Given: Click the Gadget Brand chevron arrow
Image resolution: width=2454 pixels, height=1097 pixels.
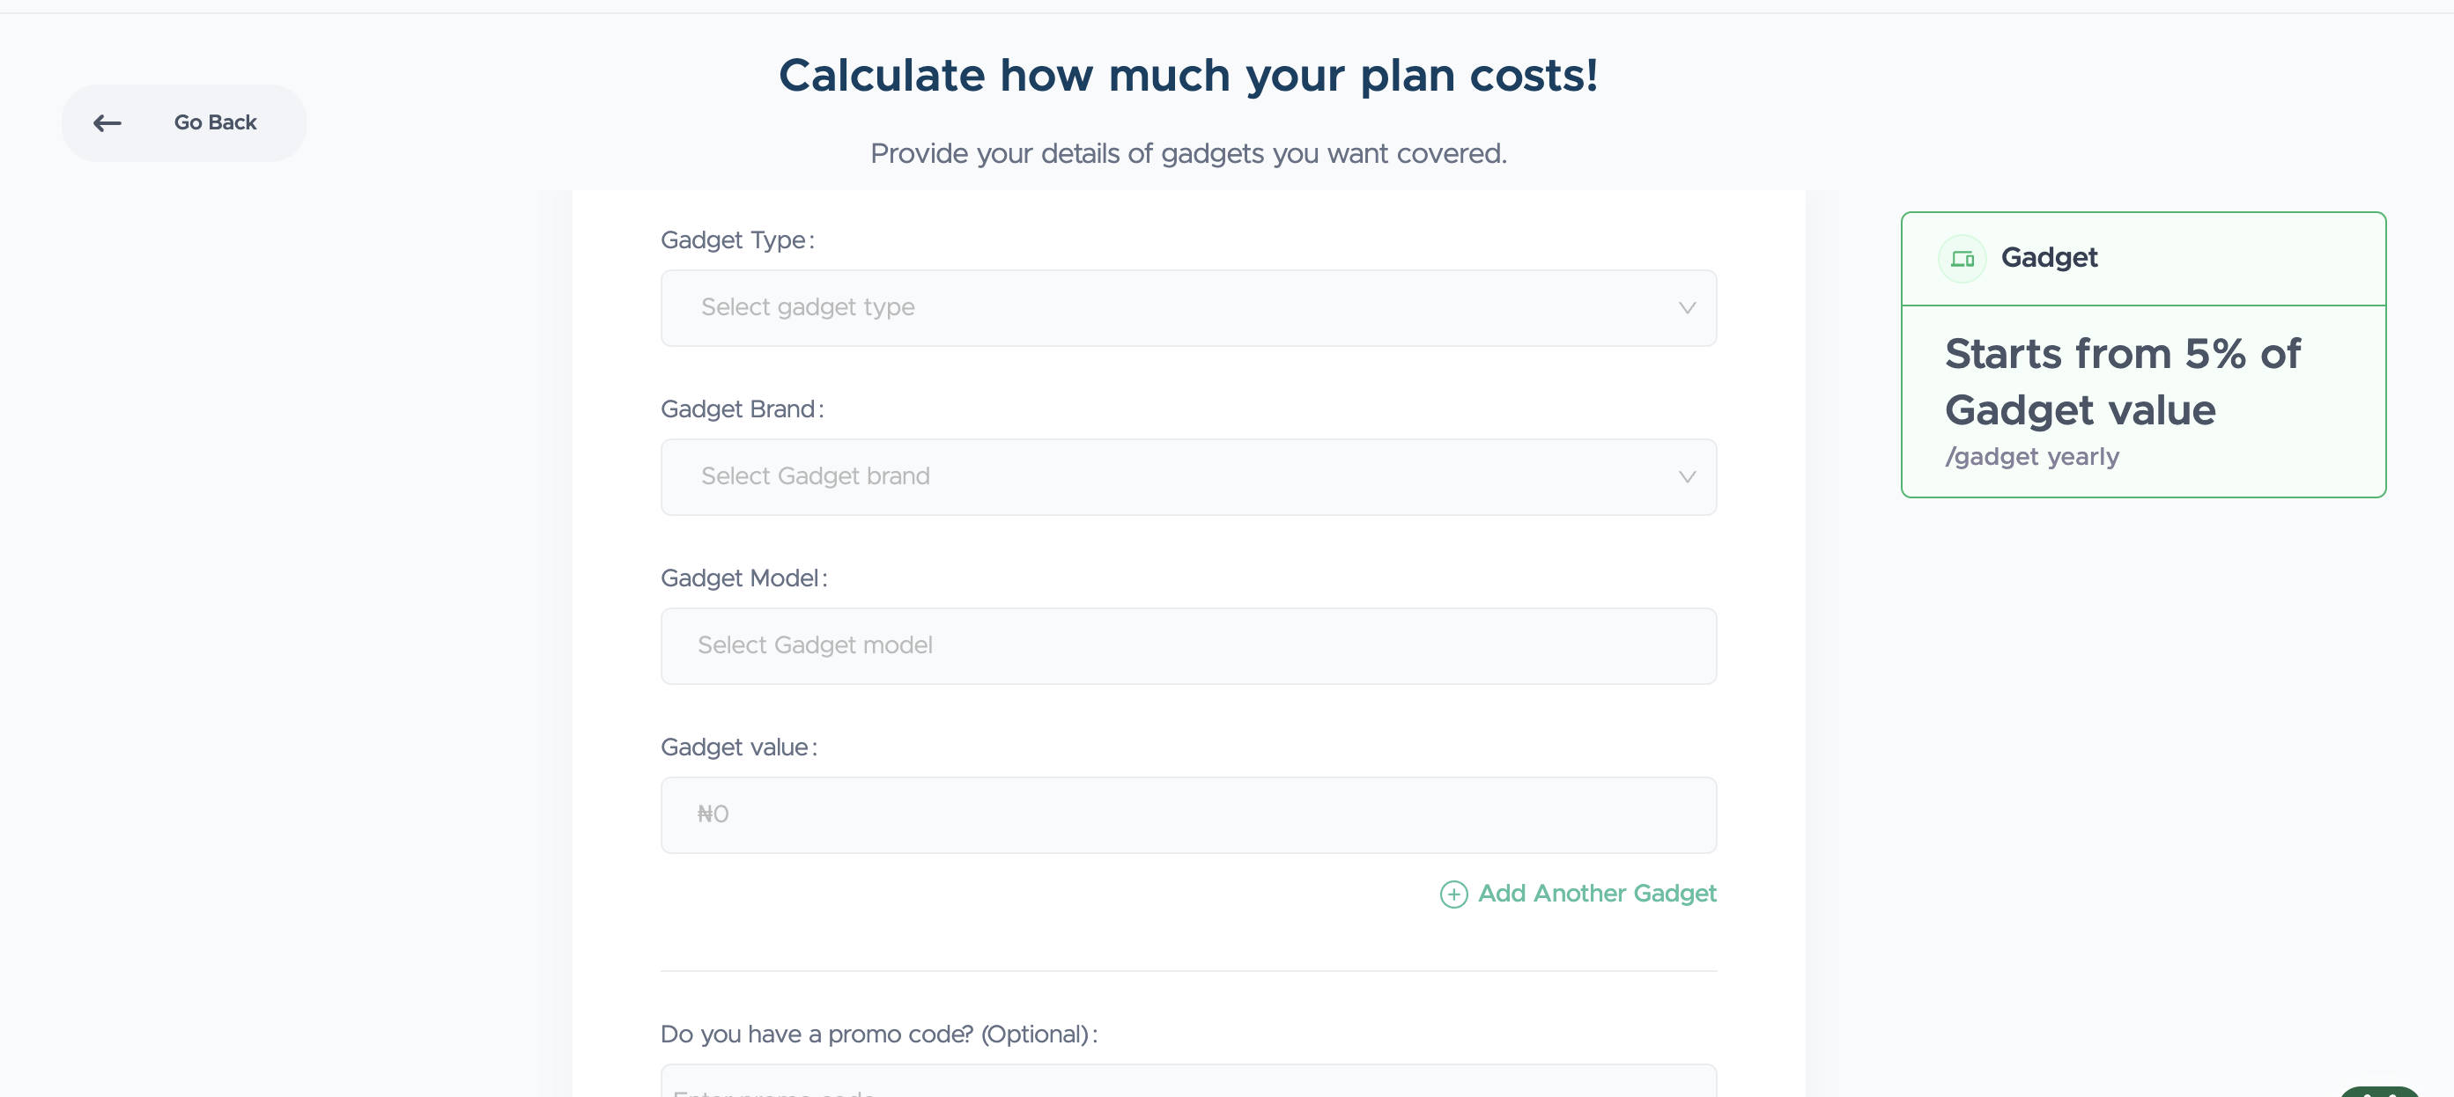Looking at the screenshot, I should [x=1686, y=476].
